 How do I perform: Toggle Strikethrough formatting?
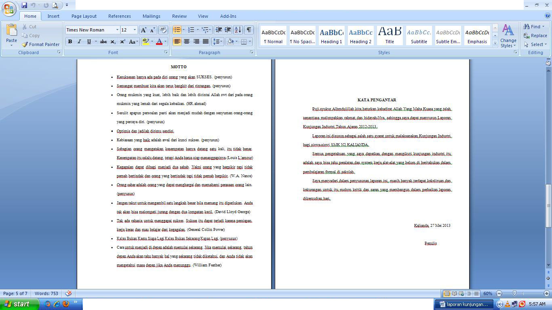(103, 42)
